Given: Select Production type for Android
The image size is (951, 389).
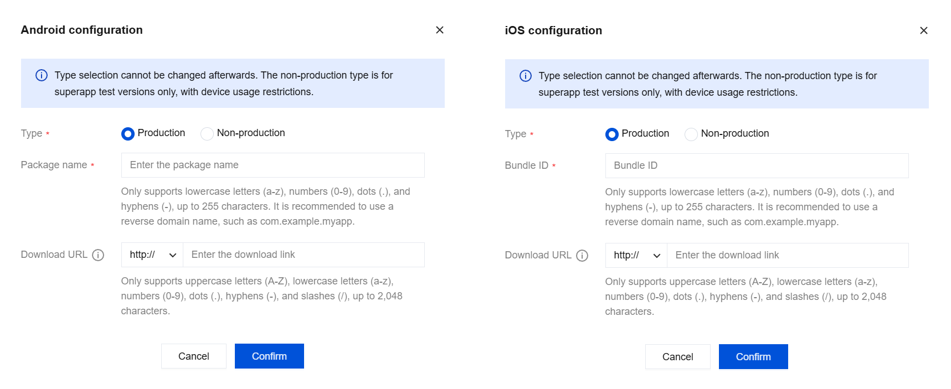Looking at the screenshot, I should pos(128,134).
